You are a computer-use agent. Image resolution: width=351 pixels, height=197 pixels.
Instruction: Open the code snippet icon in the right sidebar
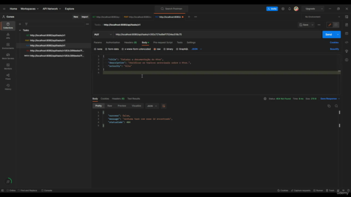[347, 43]
